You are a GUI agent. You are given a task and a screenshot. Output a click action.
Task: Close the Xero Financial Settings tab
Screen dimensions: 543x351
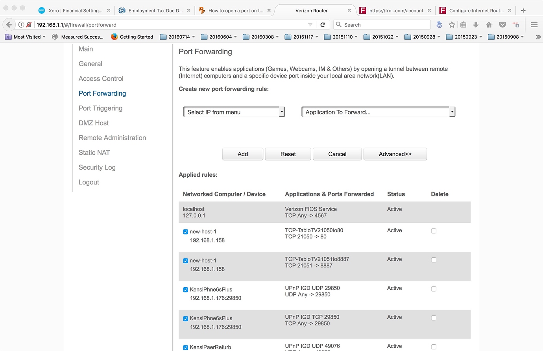click(x=109, y=11)
